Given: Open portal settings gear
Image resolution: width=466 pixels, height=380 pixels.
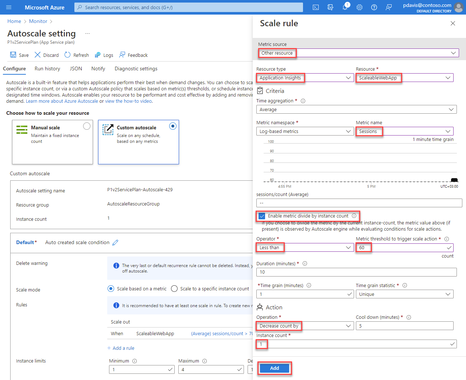Looking at the screenshot, I should (360, 7).
